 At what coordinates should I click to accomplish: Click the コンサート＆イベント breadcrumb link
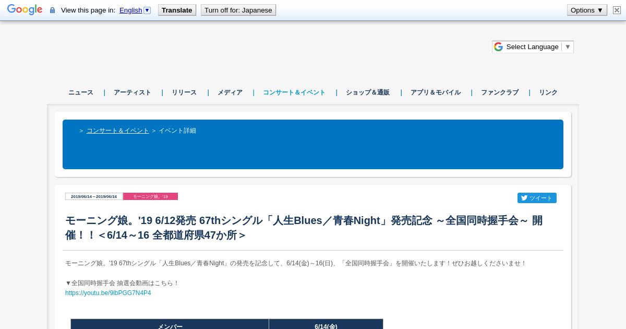[118, 131]
